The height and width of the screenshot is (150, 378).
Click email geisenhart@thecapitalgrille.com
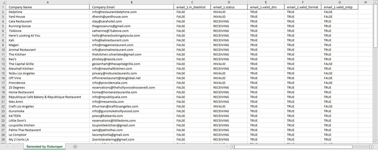point(116,64)
